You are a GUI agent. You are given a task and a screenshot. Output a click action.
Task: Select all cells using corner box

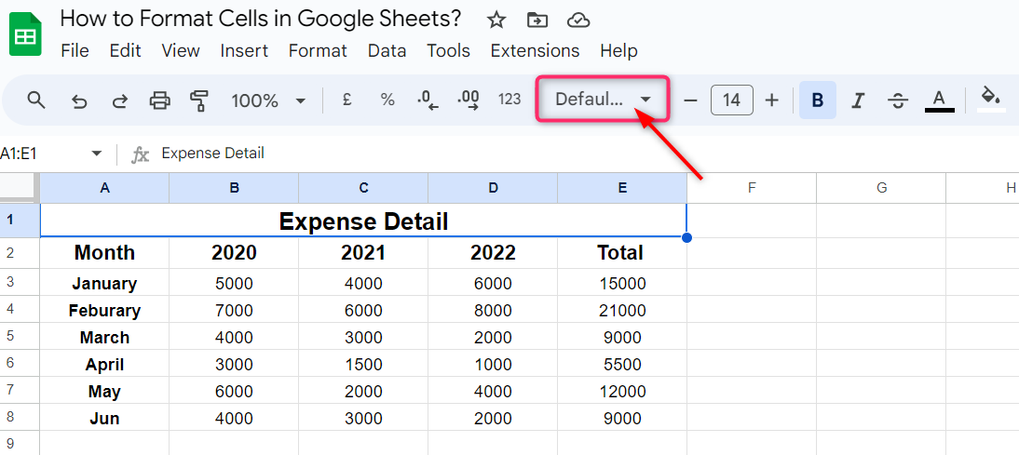coord(20,188)
